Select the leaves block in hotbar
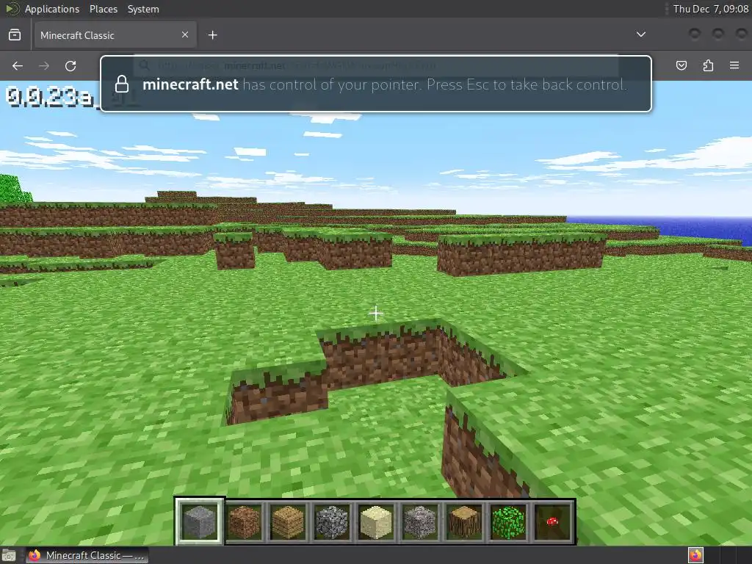This screenshot has width=752, height=564. point(508,521)
